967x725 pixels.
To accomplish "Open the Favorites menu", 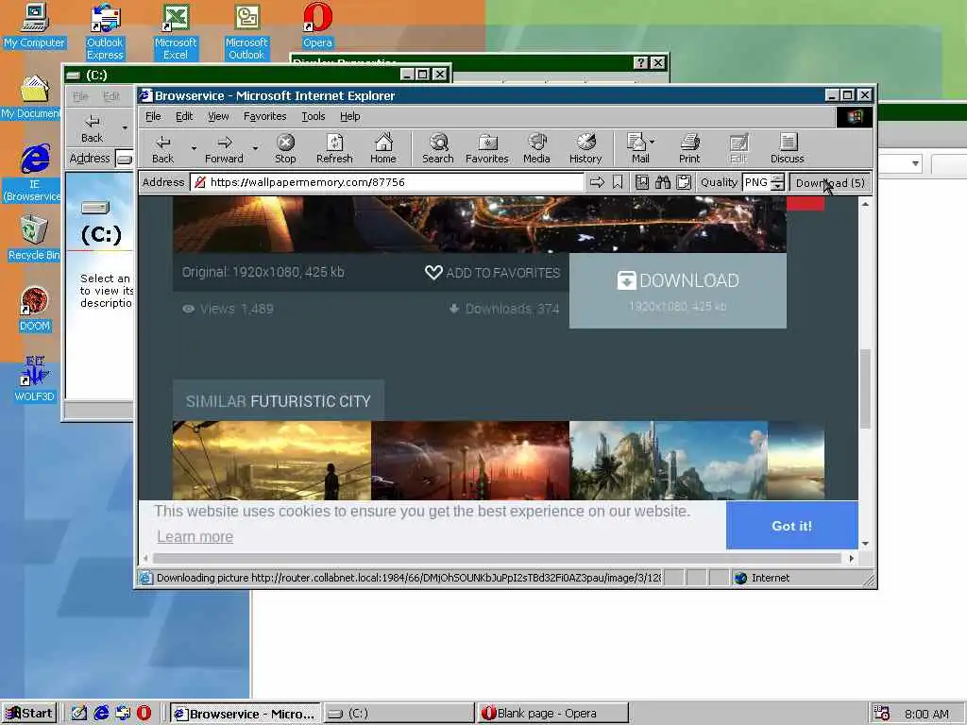I will (x=264, y=116).
